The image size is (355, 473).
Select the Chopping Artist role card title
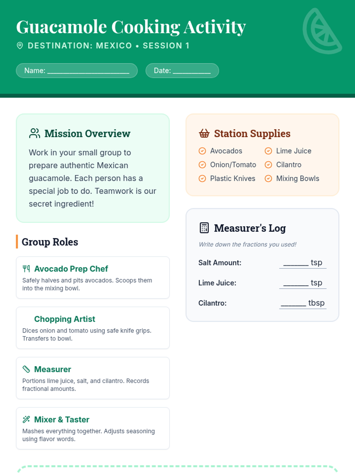[x=64, y=319]
